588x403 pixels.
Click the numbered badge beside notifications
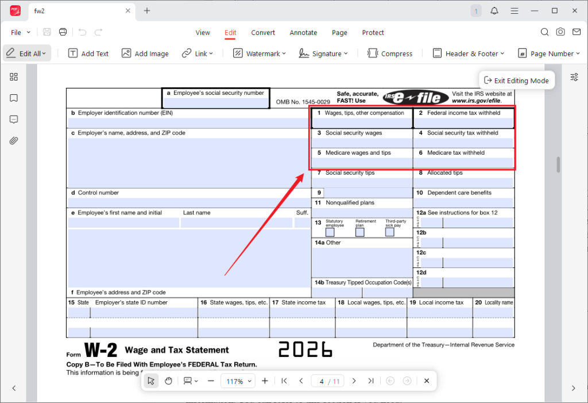(476, 11)
